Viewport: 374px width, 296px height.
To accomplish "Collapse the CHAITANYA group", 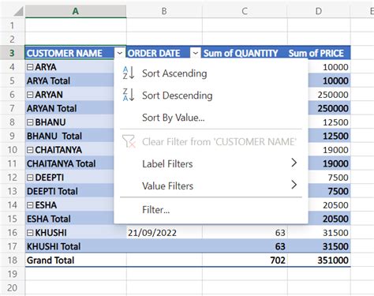I will [30, 150].
